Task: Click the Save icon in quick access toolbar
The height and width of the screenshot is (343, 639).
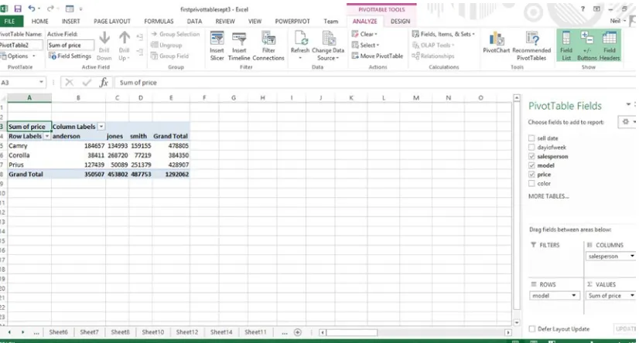Action: [18, 8]
